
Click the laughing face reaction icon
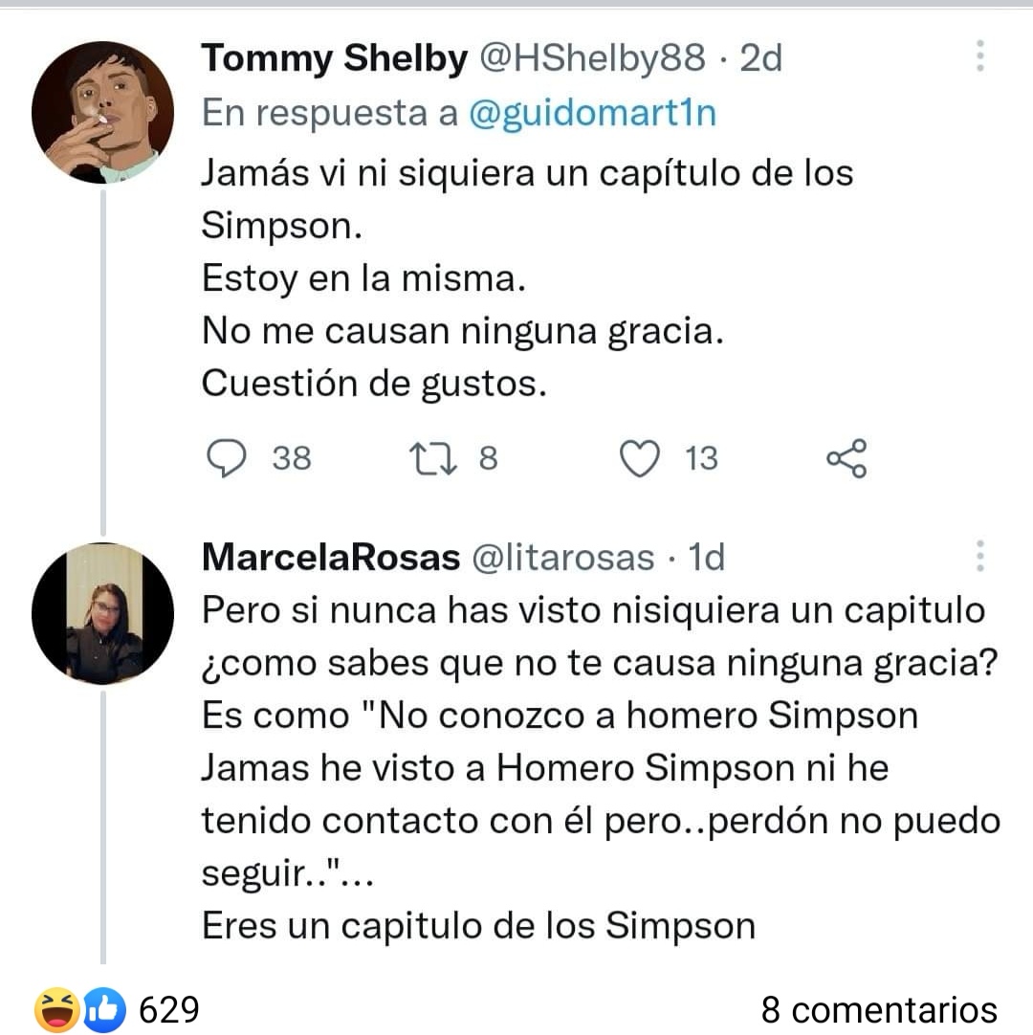coord(56,1009)
